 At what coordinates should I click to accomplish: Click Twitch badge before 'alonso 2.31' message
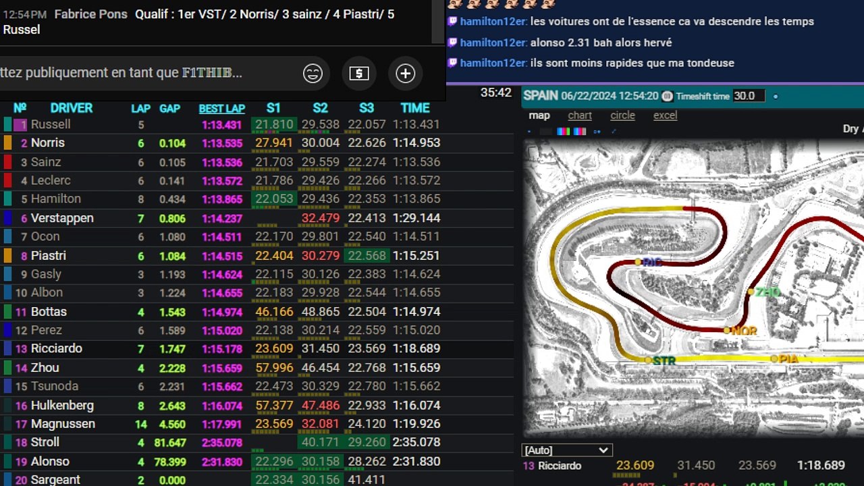point(452,43)
